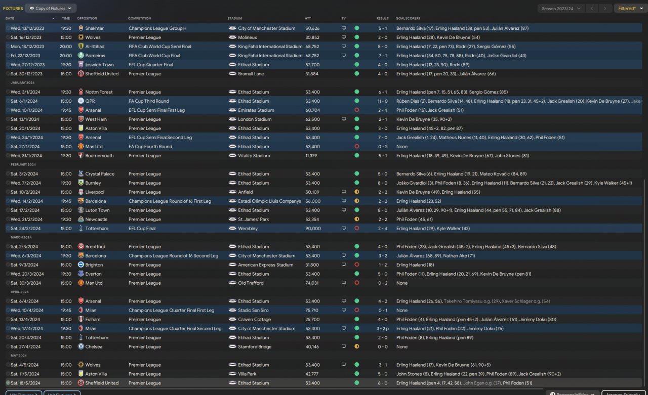The width and height of the screenshot is (648, 395).
Task: Open the Stadio San Siro link
Action: tap(253, 311)
